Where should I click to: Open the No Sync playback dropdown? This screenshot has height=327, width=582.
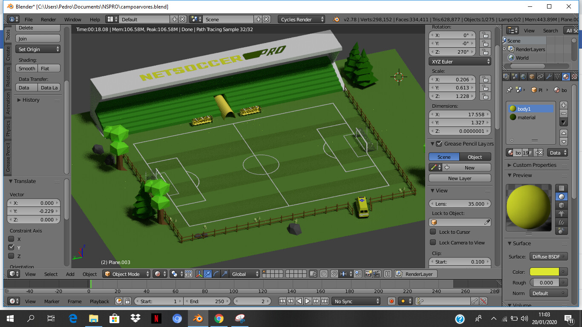coord(356,301)
